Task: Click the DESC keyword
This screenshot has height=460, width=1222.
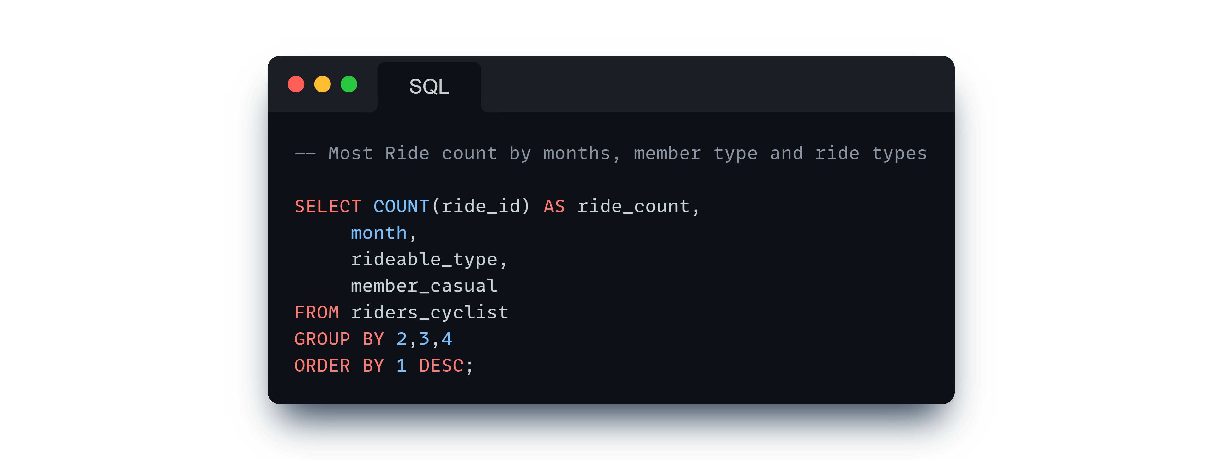Action: click(x=441, y=366)
